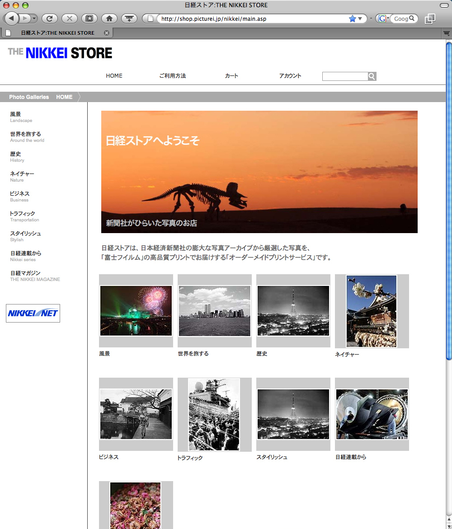Click the new window icon at toolbar right
This screenshot has height=529, width=452.
tap(430, 19)
